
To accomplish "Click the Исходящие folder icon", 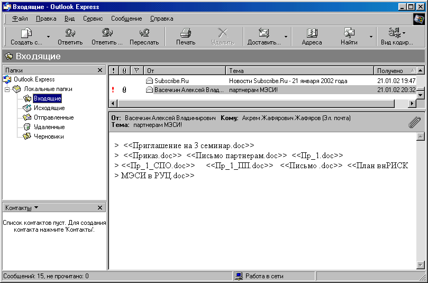I will (x=27, y=108).
